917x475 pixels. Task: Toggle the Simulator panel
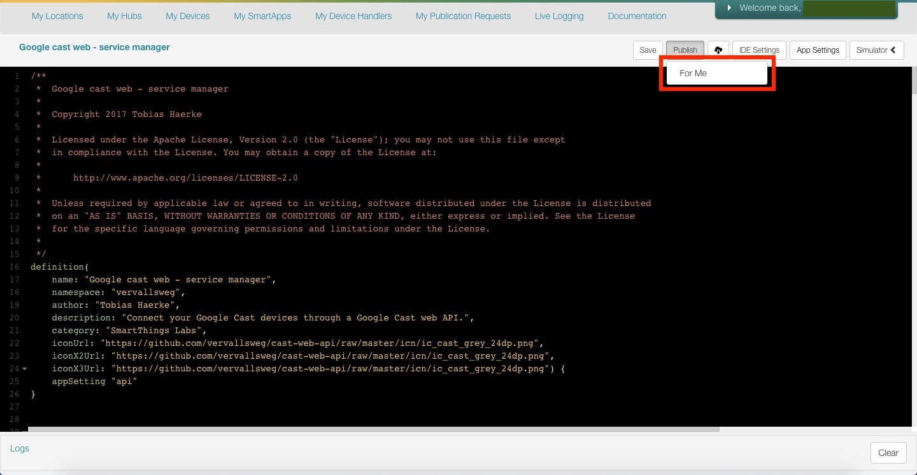coord(876,50)
